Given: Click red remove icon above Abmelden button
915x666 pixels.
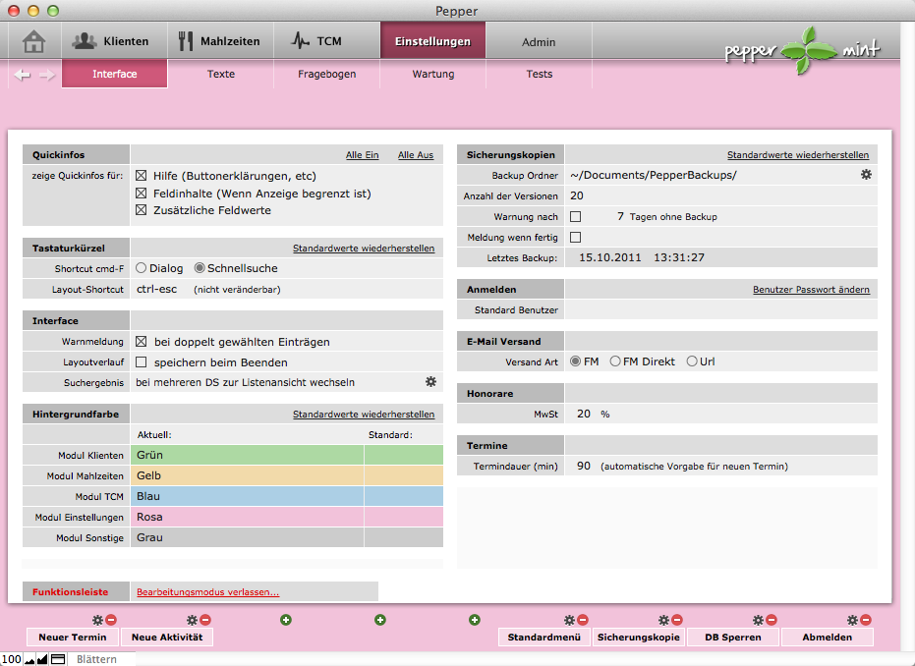Looking at the screenshot, I should coord(865,621).
